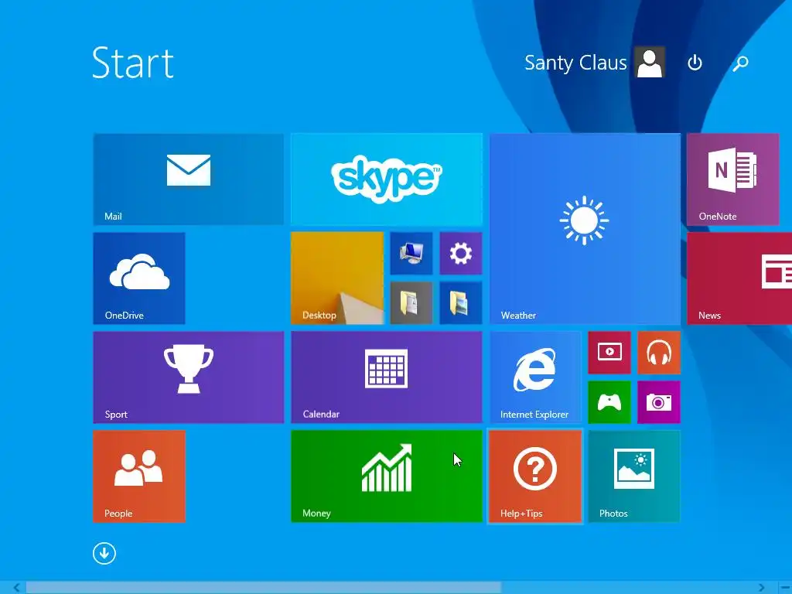The height and width of the screenshot is (594, 792).
Task: Open the Photos tile
Action: (x=634, y=476)
